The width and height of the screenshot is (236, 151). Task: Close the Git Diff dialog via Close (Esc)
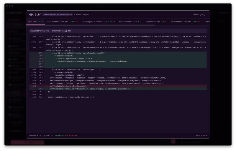point(199,14)
